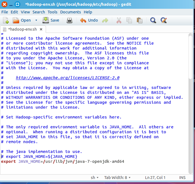195x184 pixels.
Task: Click the New Document icon
Action: pos(6,20)
